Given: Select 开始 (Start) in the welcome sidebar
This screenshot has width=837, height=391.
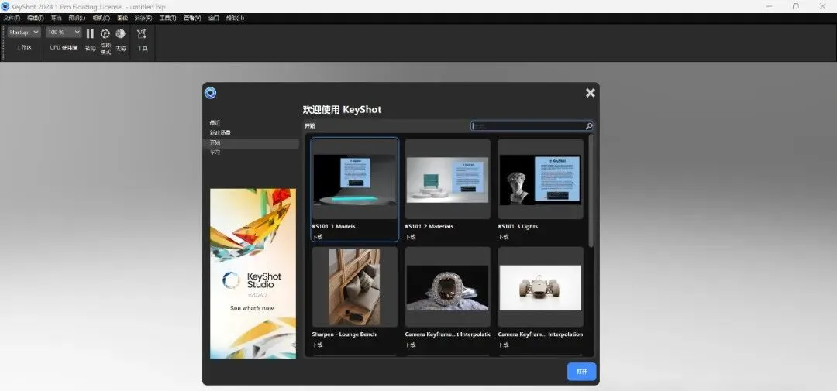Looking at the screenshot, I should 250,143.
